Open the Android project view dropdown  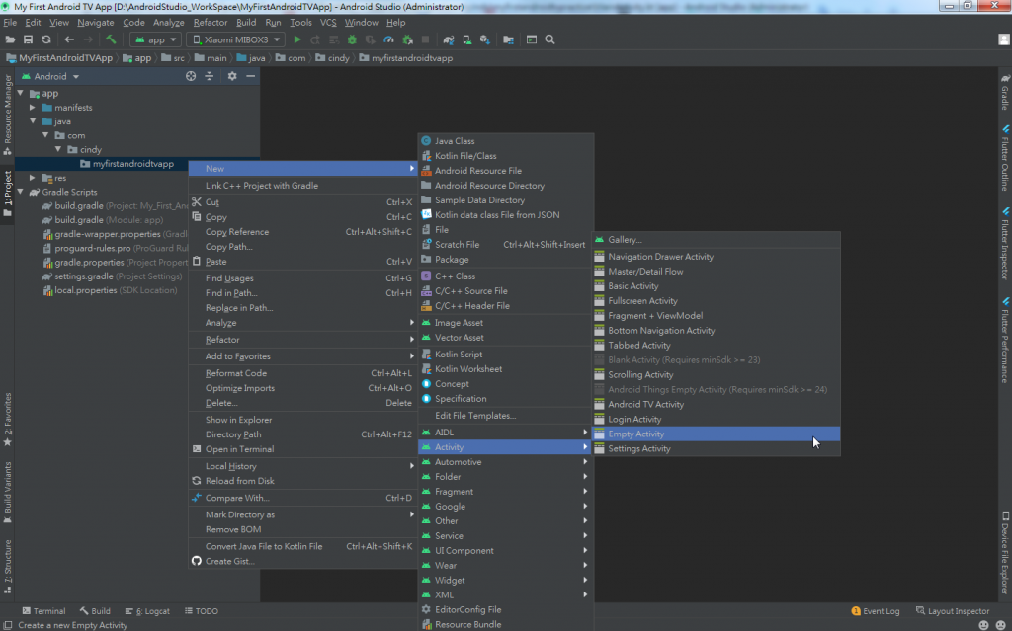coord(50,76)
